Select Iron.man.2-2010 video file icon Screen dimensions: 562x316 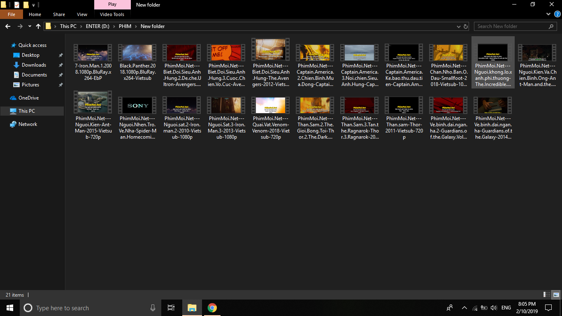coord(182,105)
